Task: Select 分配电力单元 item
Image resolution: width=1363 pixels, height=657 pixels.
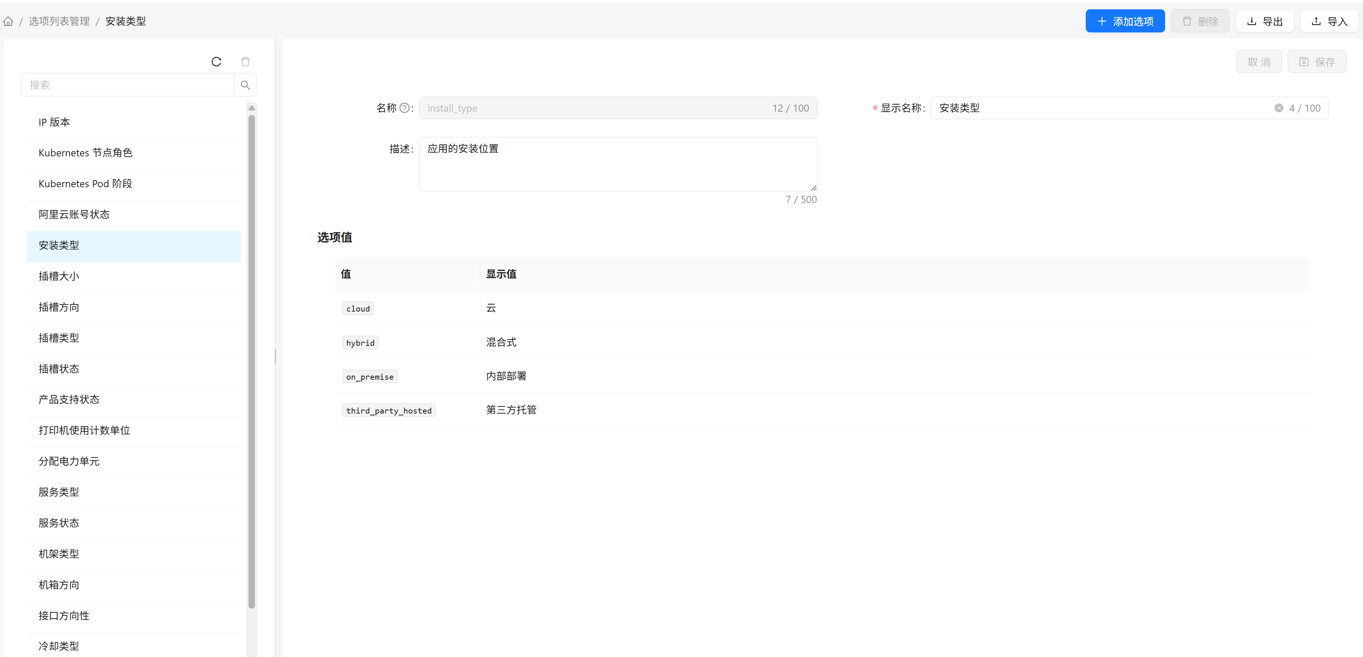Action: 134,462
